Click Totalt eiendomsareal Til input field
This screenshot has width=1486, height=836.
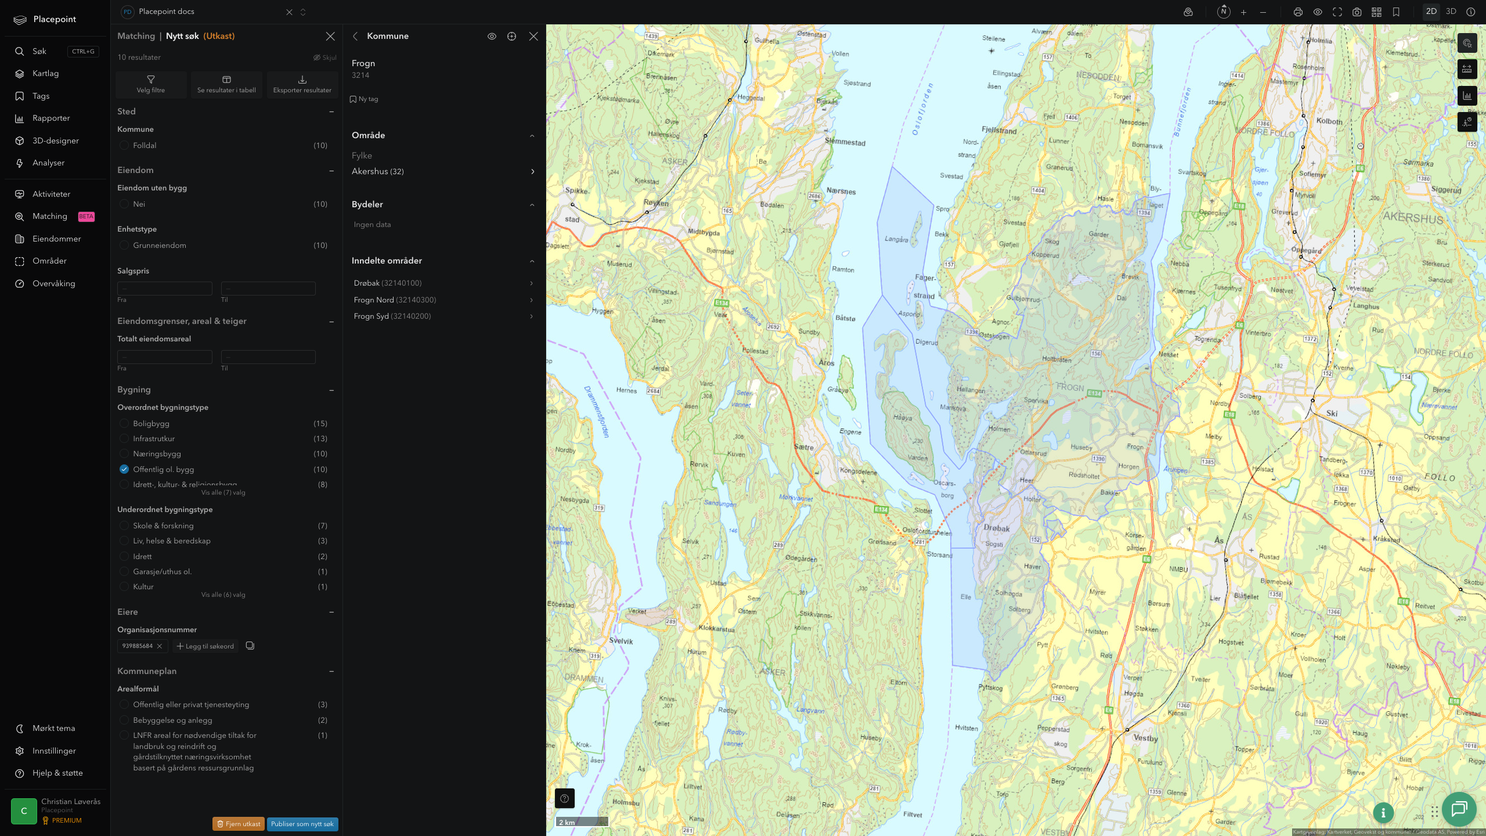(268, 357)
